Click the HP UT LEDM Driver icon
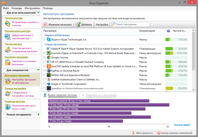198x137 pixels. [49, 62]
